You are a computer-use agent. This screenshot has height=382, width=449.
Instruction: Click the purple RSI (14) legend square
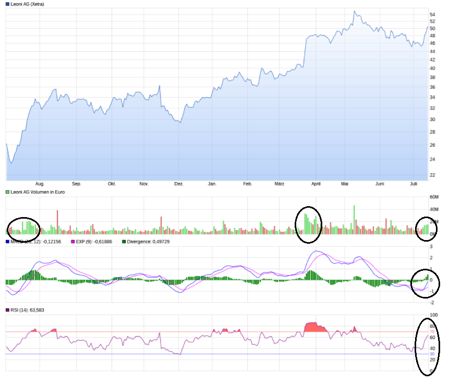pyautogui.click(x=7, y=310)
